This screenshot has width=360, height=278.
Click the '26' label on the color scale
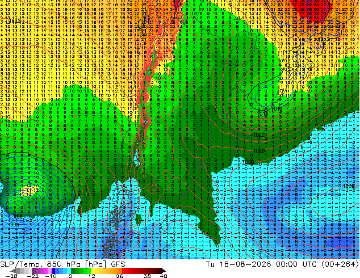pos(119,276)
